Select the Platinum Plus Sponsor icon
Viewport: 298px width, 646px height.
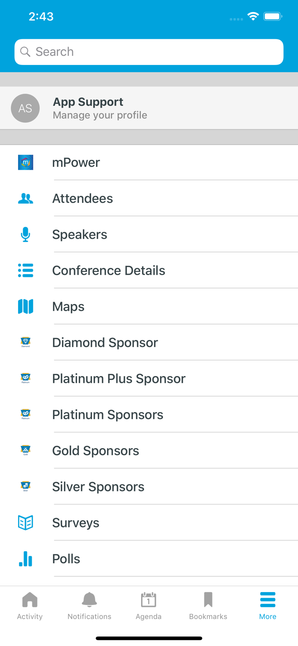(25, 379)
